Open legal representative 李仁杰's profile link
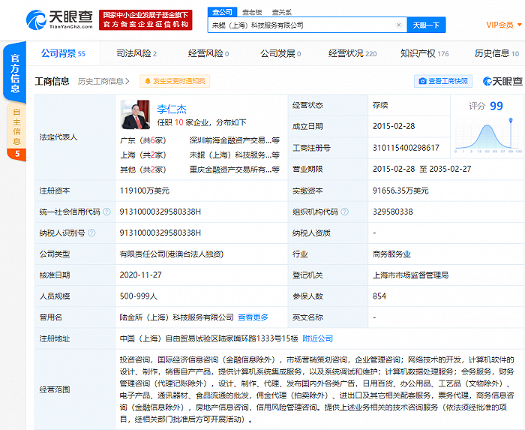This screenshot has width=525, height=430. click(172, 109)
